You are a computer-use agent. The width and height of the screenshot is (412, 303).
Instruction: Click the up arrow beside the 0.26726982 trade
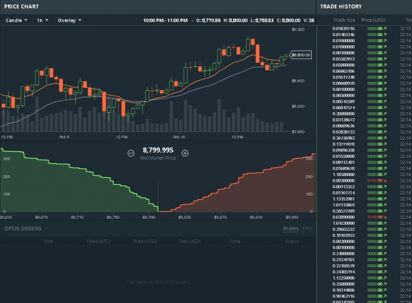[x=385, y=138]
